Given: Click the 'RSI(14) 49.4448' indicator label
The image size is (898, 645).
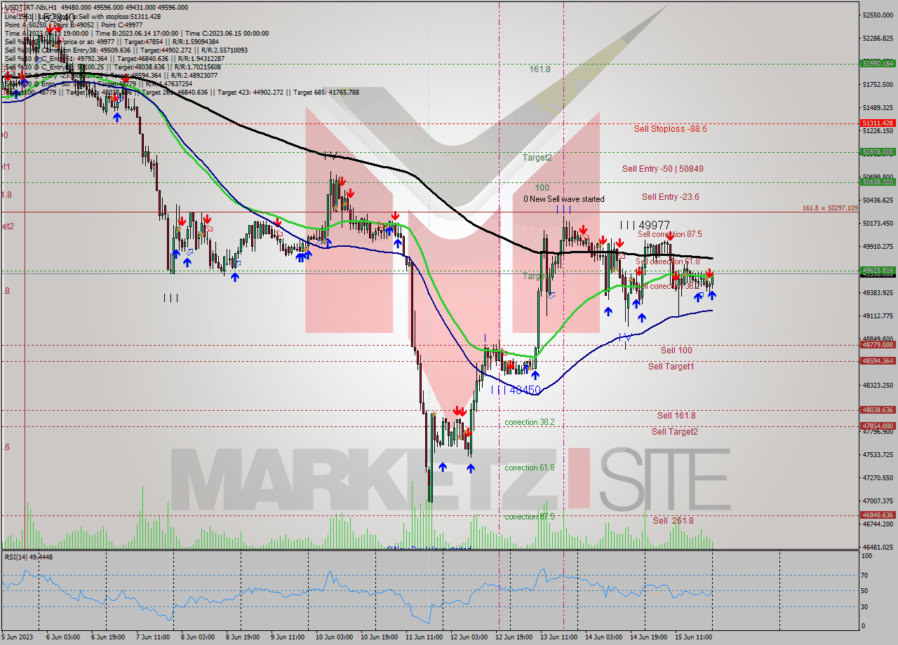Looking at the screenshot, I should tap(29, 557).
